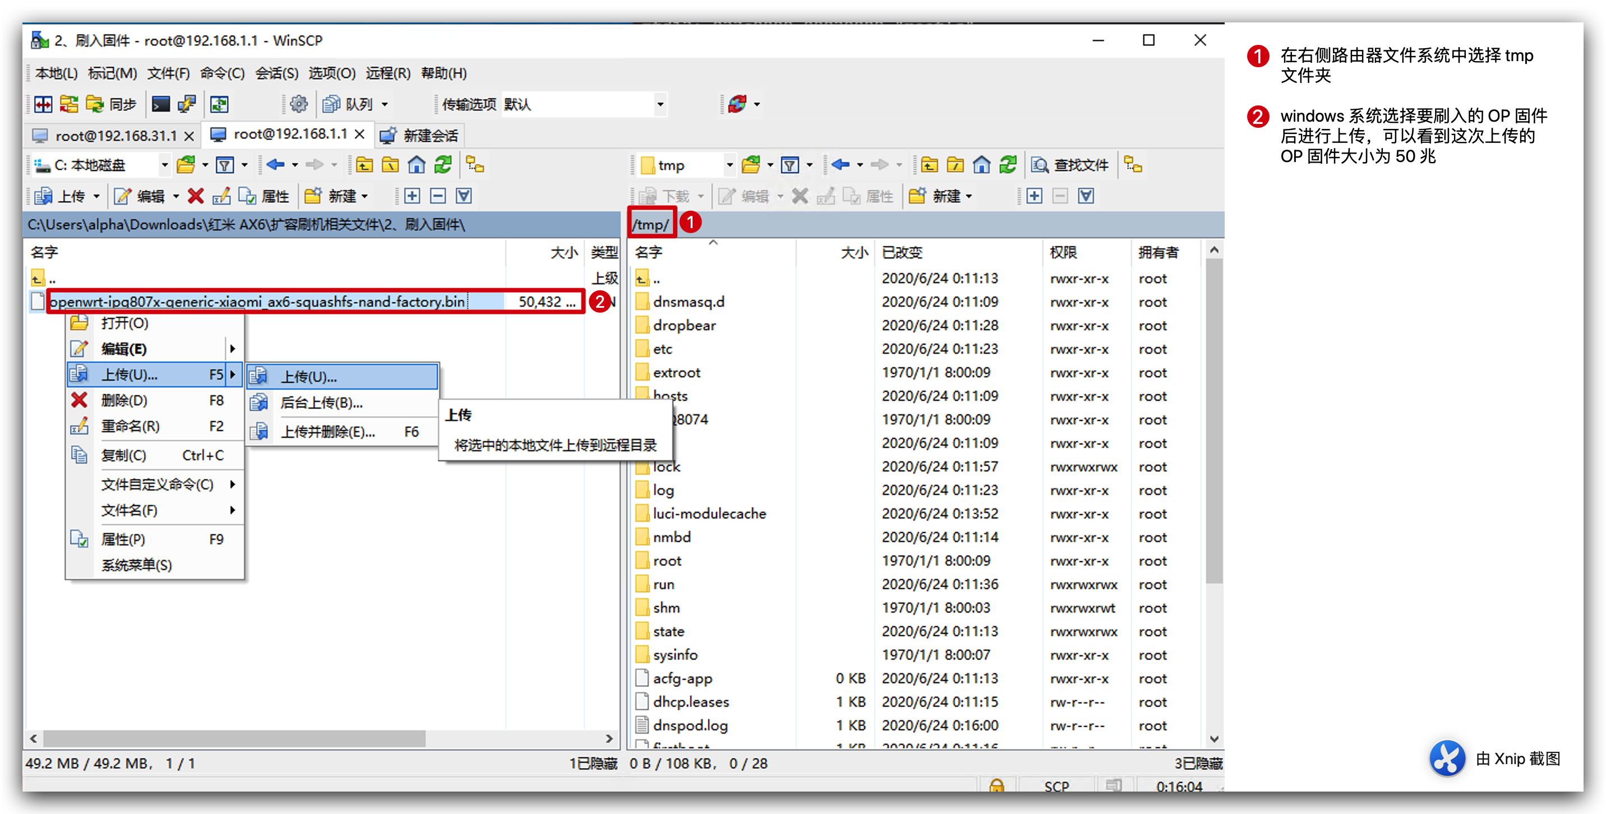Click the red X delete icon in the local toolbar
This screenshot has width=1606, height=814.
coord(196,196)
